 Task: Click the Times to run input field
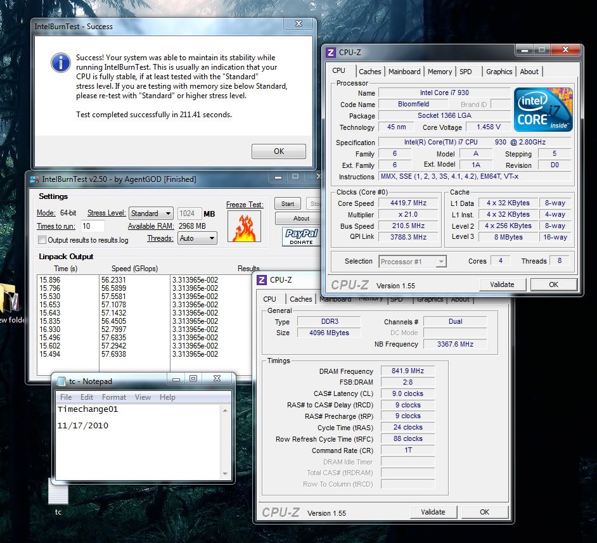click(x=93, y=226)
